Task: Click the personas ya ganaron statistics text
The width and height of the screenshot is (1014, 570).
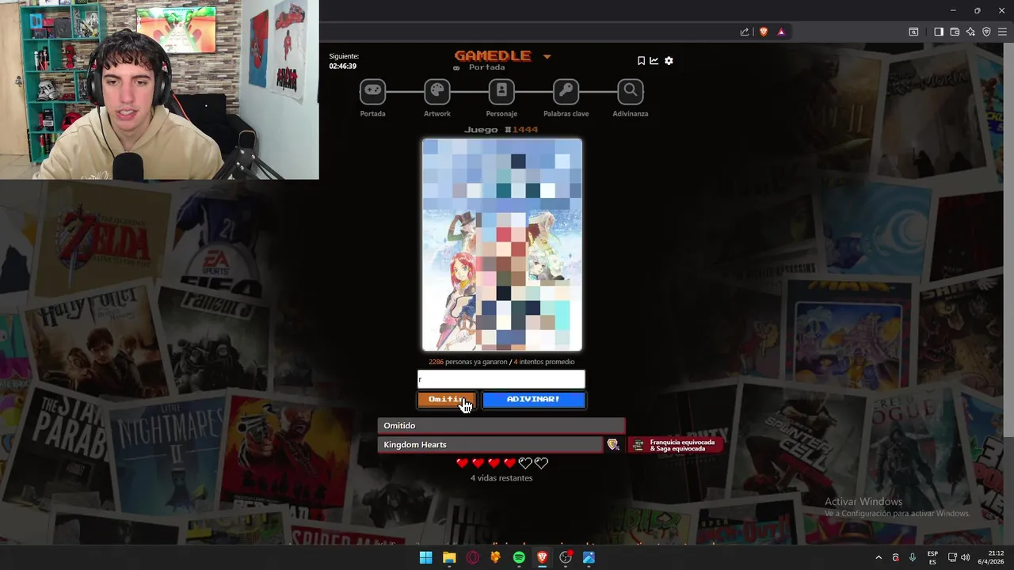Action: (x=501, y=362)
